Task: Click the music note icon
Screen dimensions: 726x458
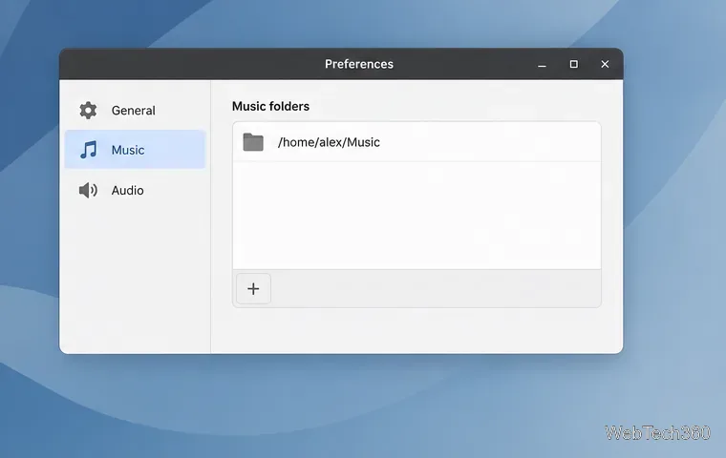Action: coord(88,150)
